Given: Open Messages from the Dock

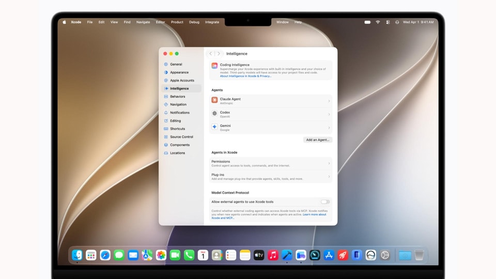Looking at the screenshot, I should tap(119, 255).
